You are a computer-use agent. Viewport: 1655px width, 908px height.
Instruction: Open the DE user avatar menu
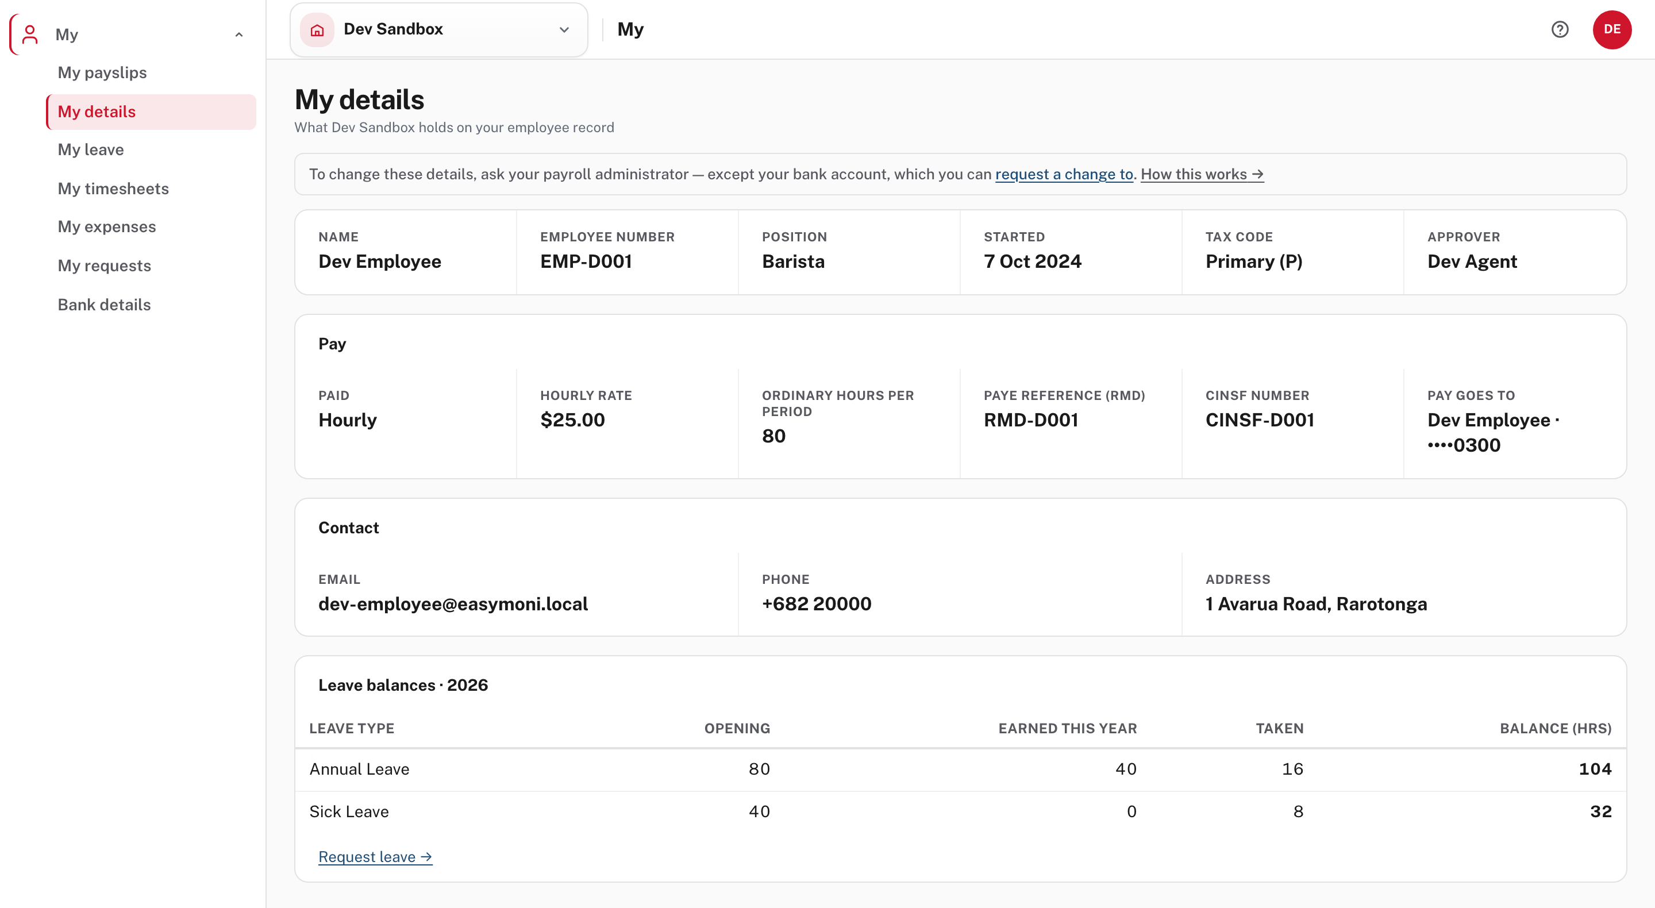pos(1611,29)
